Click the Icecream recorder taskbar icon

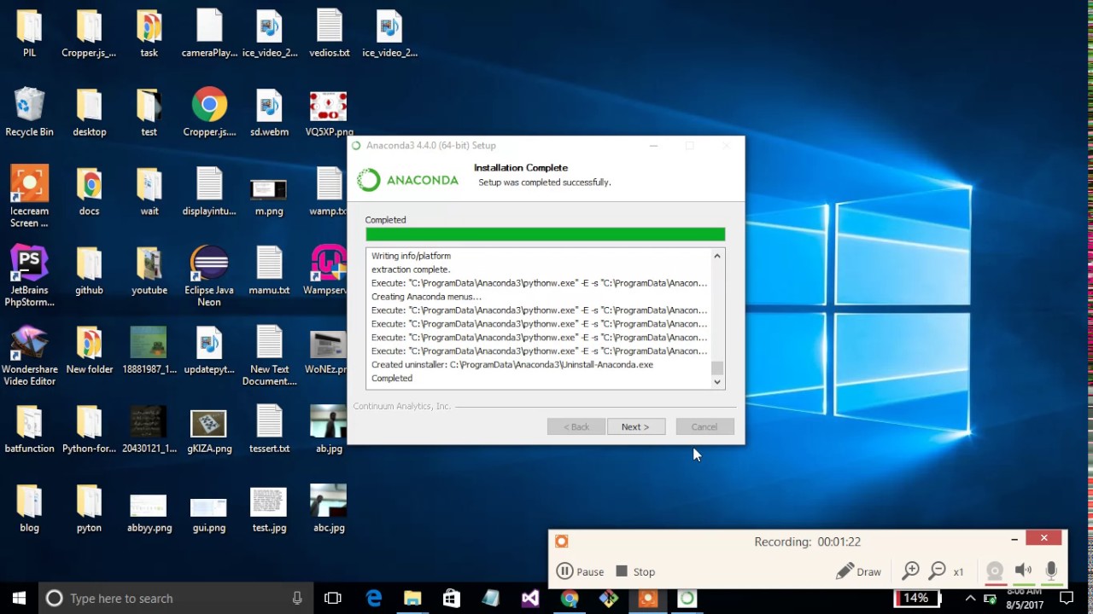[x=647, y=598]
